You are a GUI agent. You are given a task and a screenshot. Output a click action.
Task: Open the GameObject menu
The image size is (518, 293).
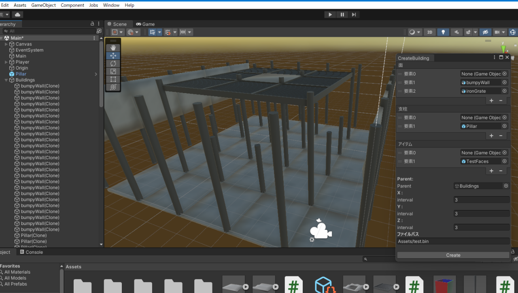[x=43, y=5]
